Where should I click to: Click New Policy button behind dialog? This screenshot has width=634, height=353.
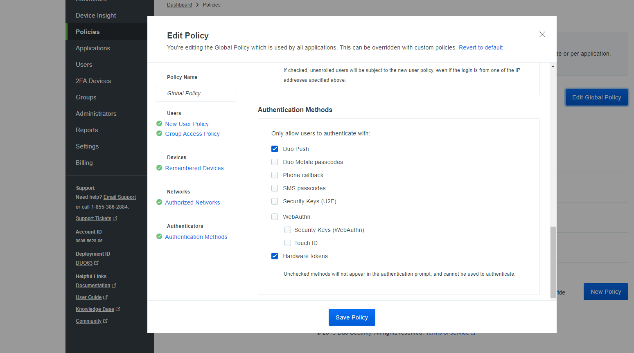pyautogui.click(x=606, y=292)
